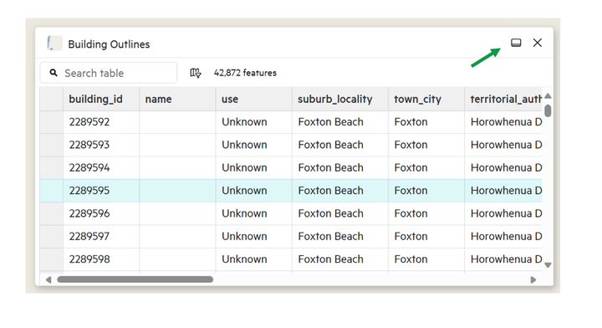Dock the Building Outlines table panel

pos(516,43)
